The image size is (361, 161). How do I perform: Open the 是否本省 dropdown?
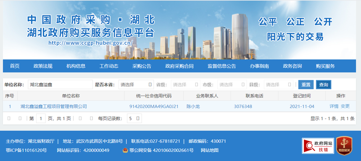136,84
